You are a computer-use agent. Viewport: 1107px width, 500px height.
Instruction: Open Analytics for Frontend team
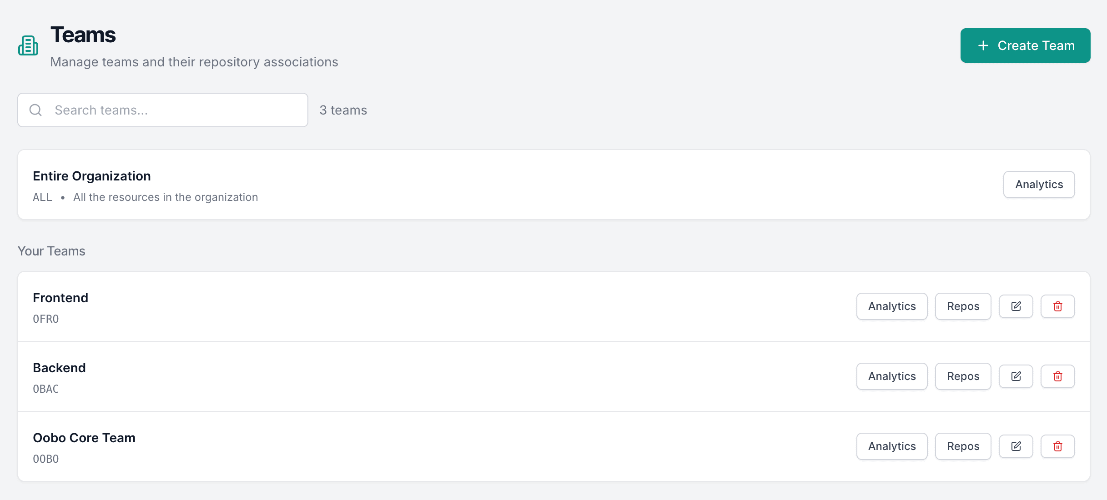891,306
